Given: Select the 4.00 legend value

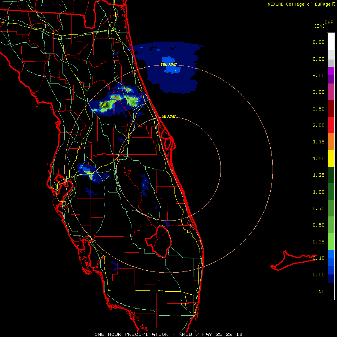Looking at the screenshot, I should pos(319,75).
